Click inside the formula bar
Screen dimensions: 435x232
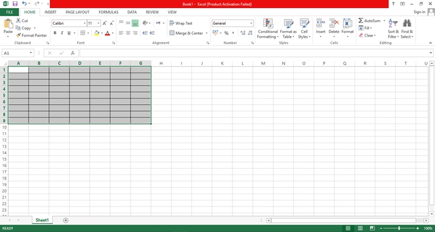pos(254,53)
